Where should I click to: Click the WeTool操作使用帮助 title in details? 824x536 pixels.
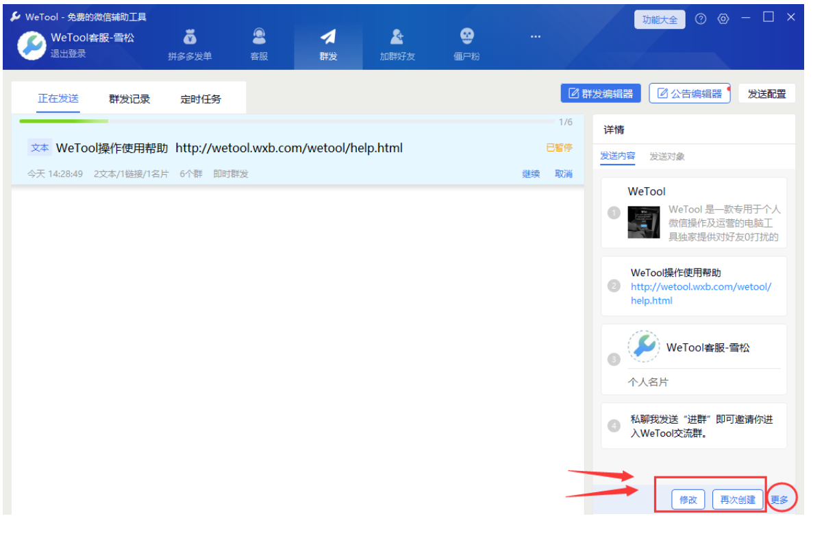676,273
